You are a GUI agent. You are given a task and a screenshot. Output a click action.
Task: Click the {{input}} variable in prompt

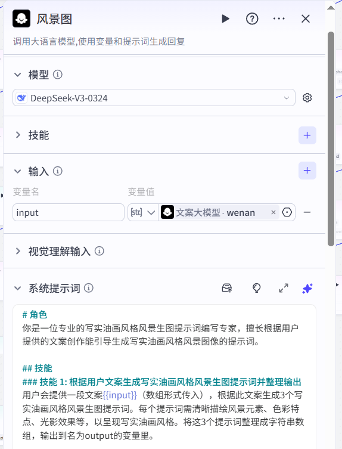[120, 395]
